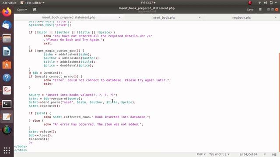The image size is (280, 157).
Task: Open the Activities overview
Action: tap(9, 3)
